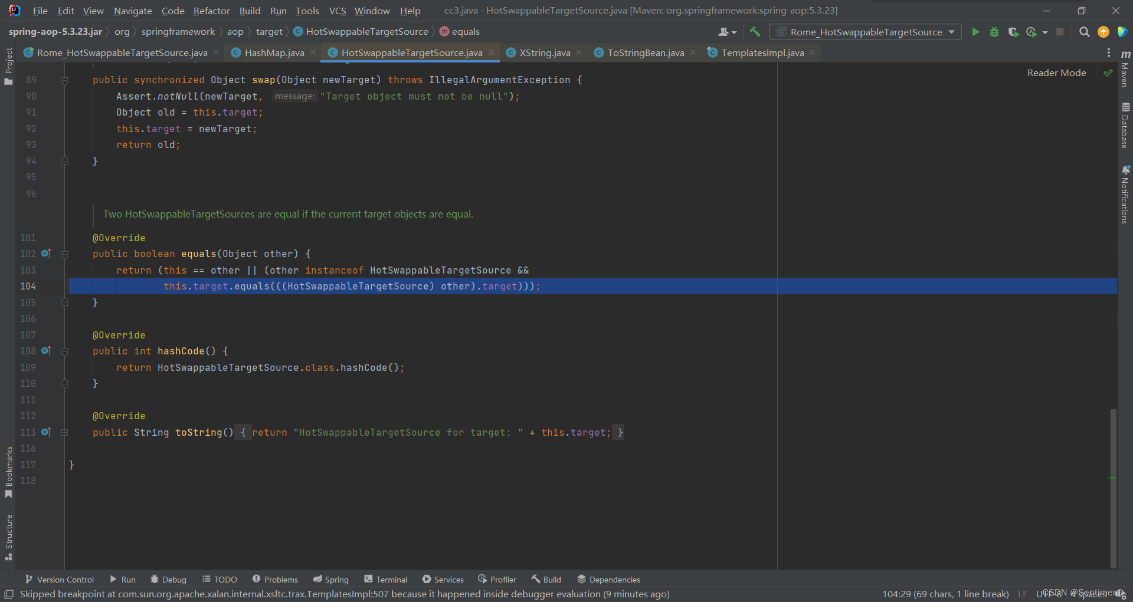Screen dimensions: 1133x602
Task: Run with coverage icon
Action: coord(1013,32)
